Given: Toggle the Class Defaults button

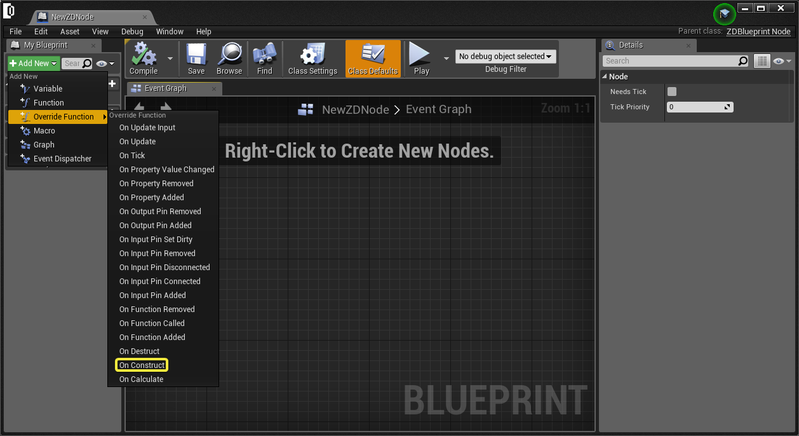Looking at the screenshot, I should [373, 58].
